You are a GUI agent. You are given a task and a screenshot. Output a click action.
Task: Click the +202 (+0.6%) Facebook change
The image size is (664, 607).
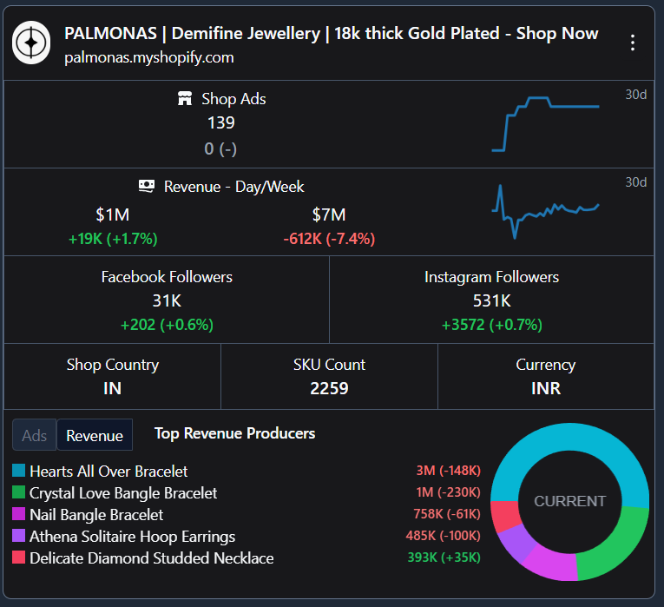[x=167, y=325]
